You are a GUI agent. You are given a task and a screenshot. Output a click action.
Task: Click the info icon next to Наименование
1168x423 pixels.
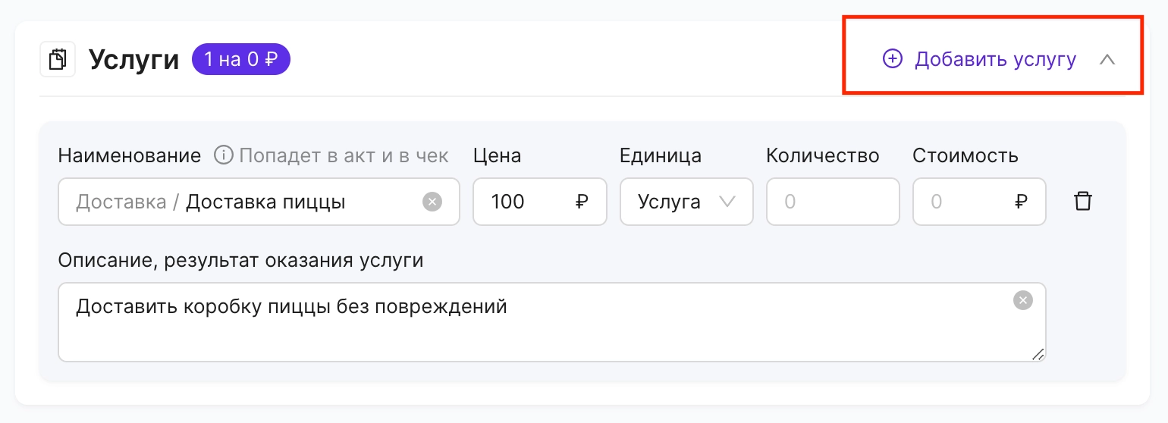pos(223,155)
